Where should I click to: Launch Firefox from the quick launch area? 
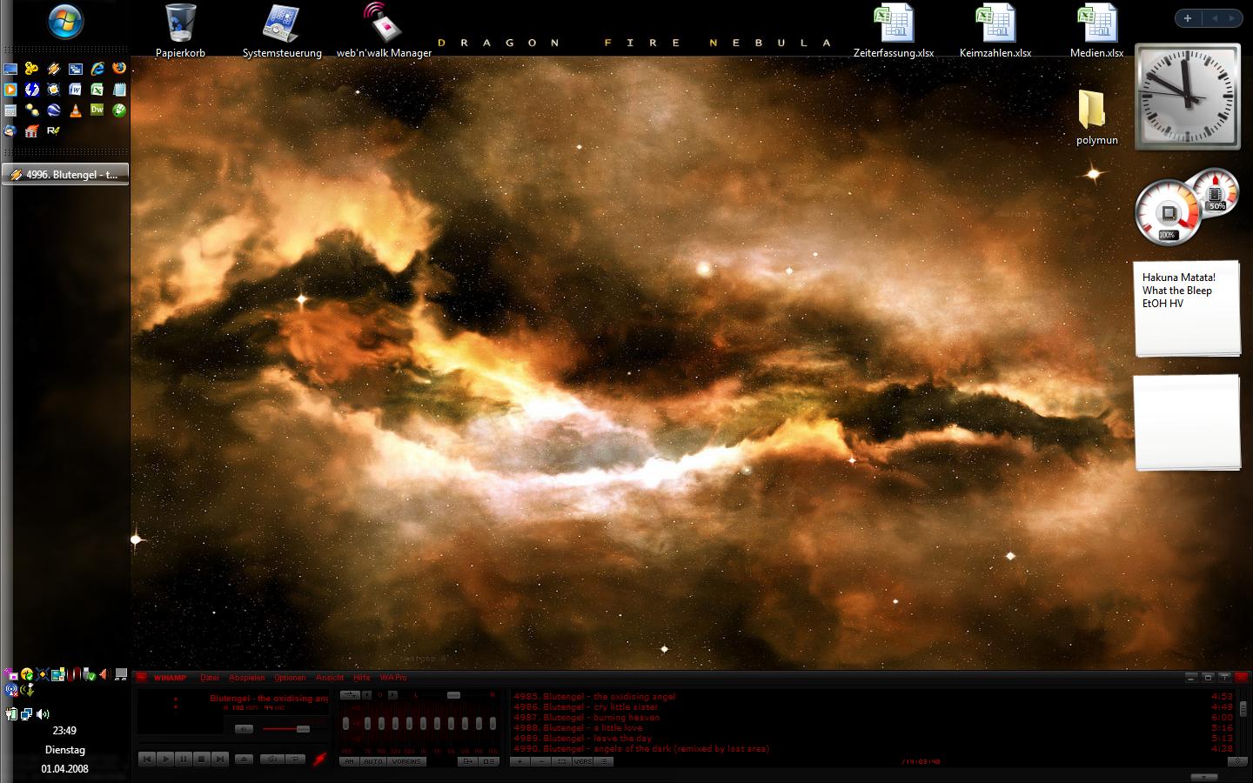coord(119,68)
